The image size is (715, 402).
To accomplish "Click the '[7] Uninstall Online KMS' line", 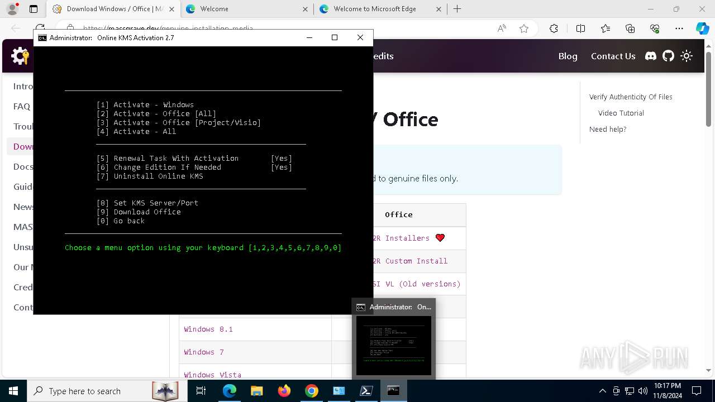I will pos(150,176).
